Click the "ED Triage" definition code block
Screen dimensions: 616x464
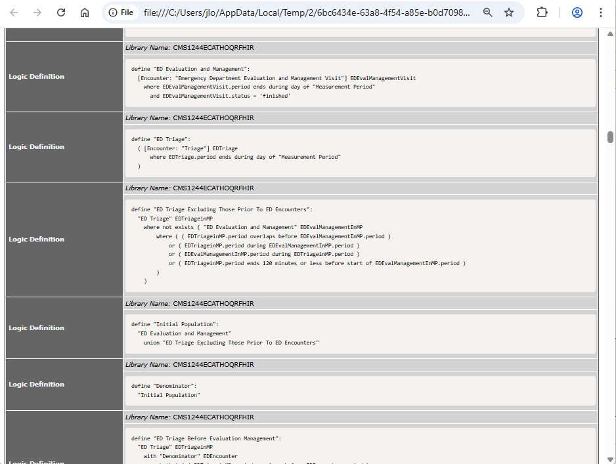coord(360,153)
